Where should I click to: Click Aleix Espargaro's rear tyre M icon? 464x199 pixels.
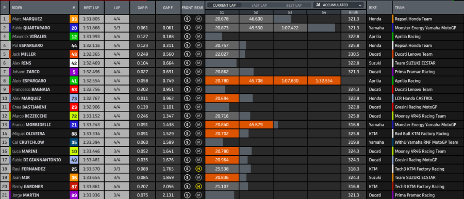pyautogui.click(x=198, y=81)
